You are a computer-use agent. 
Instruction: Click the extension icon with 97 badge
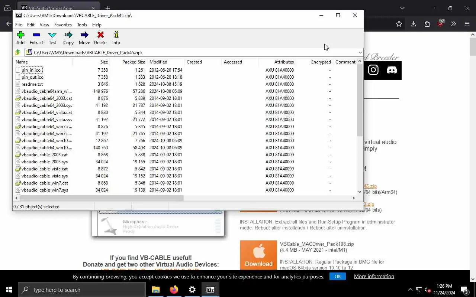click(x=441, y=23)
